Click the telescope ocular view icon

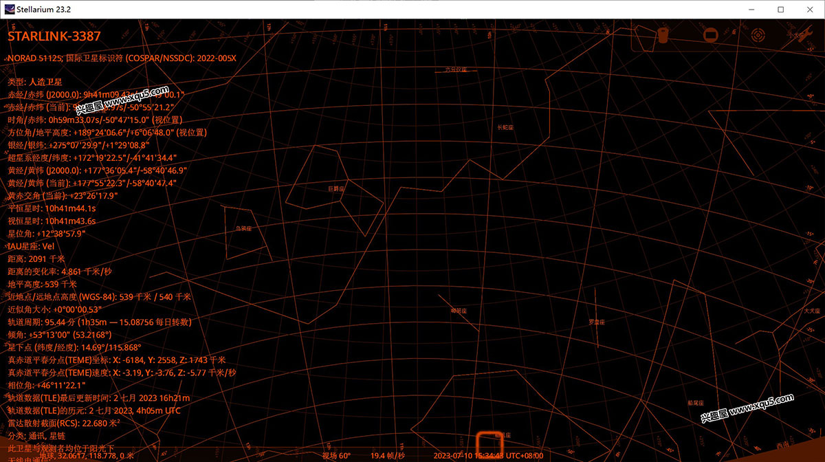tap(663, 34)
